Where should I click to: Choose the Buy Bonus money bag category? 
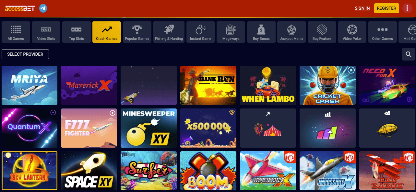(261, 32)
